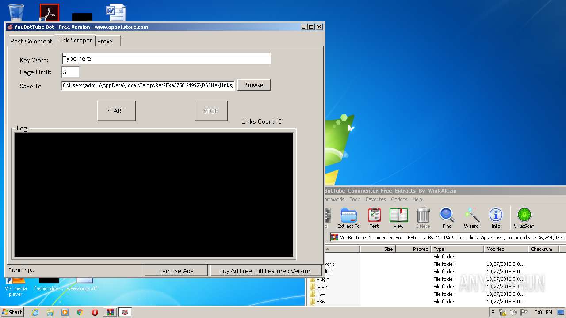Viewport: 566px width, 318px height.
Task: Launch Opera browser from the taskbar
Action: tap(95, 312)
